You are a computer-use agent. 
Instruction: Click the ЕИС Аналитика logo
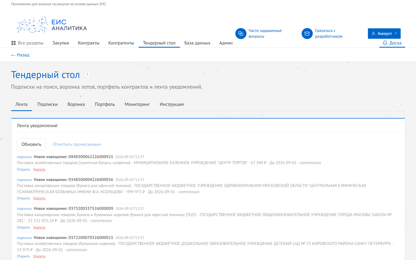pos(51,25)
